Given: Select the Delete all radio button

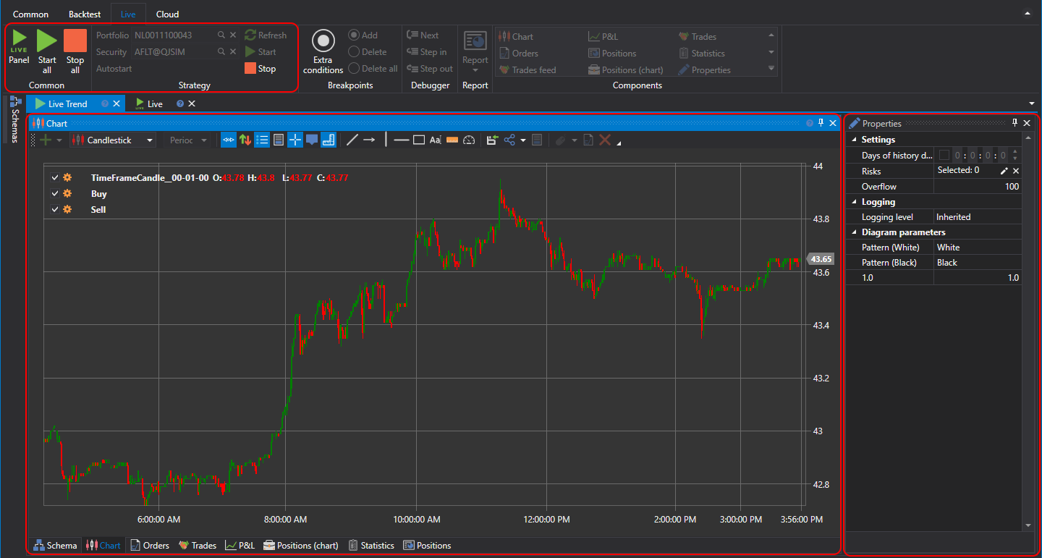Looking at the screenshot, I should [x=354, y=68].
